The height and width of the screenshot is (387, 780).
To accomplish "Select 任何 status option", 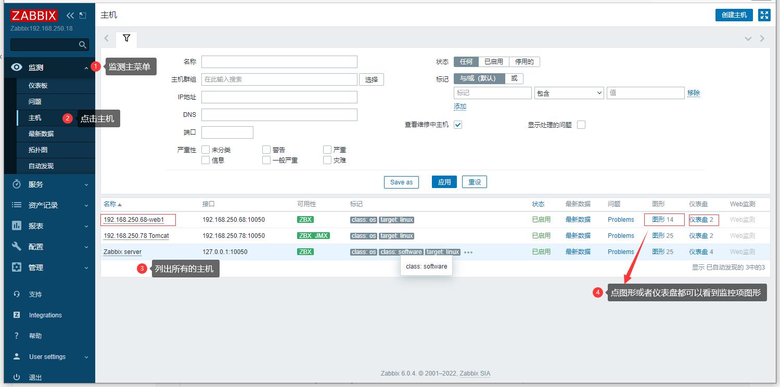I will coord(466,62).
